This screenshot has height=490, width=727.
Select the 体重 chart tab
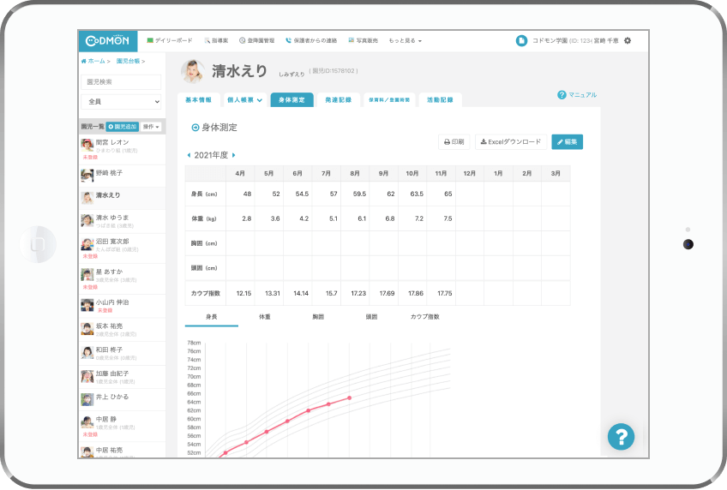(x=265, y=317)
